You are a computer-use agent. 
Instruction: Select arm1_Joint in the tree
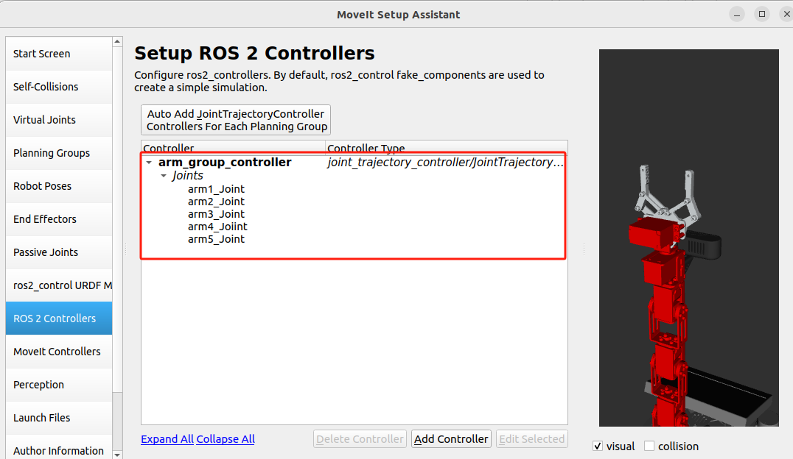coord(216,189)
